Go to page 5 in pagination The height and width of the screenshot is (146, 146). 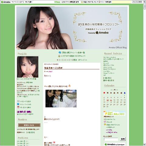click(x=71, y=60)
